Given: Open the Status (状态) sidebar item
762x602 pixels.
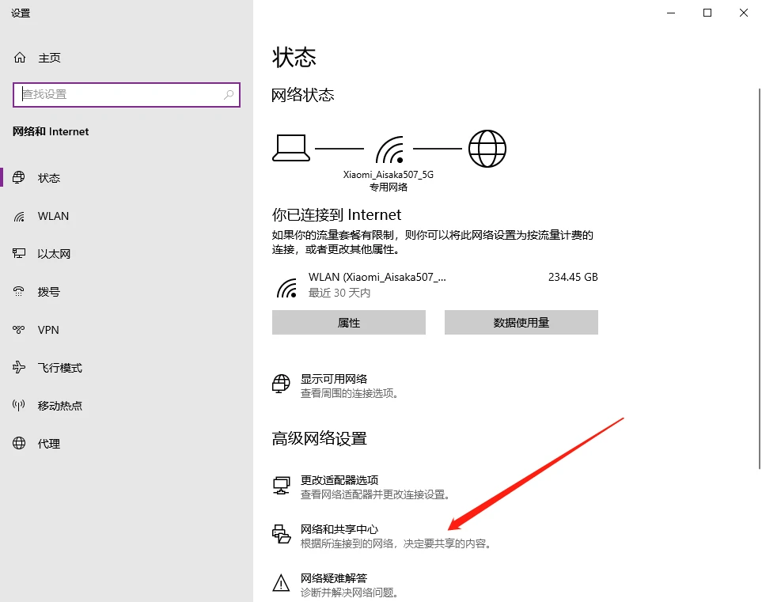Looking at the screenshot, I should point(49,178).
